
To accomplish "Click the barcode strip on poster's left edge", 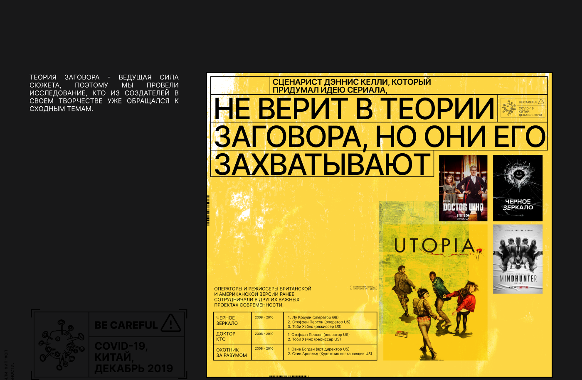I will tap(208, 210).
